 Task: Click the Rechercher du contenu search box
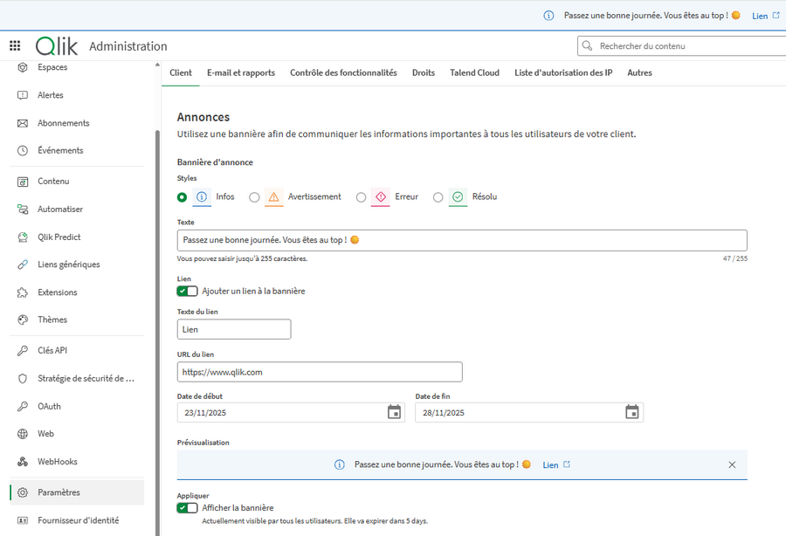pyautogui.click(x=681, y=46)
